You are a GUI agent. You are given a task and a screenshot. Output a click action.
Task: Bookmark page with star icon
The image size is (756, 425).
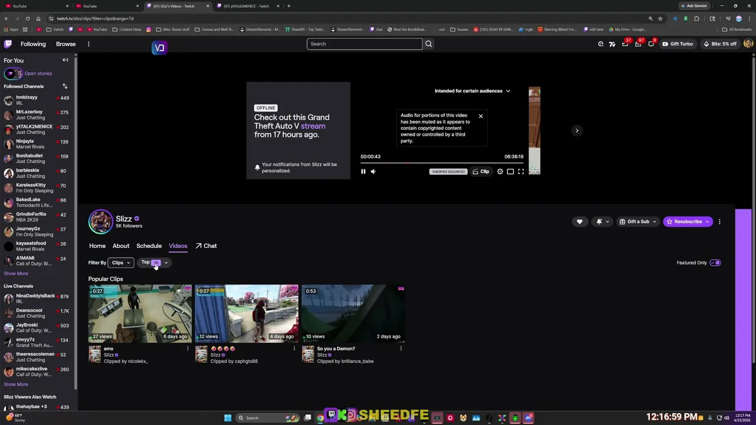click(x=660, y=18)
